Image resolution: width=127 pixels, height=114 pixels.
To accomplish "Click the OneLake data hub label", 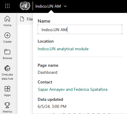I will click(7, 77).
